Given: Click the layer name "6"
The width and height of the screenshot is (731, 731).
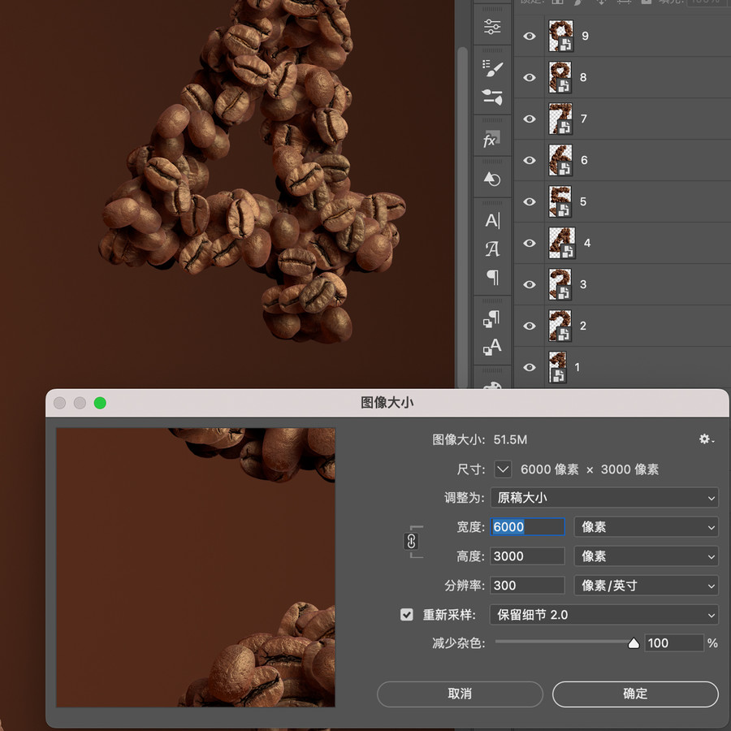Looking at the screenshot, I should pos(584,160).
